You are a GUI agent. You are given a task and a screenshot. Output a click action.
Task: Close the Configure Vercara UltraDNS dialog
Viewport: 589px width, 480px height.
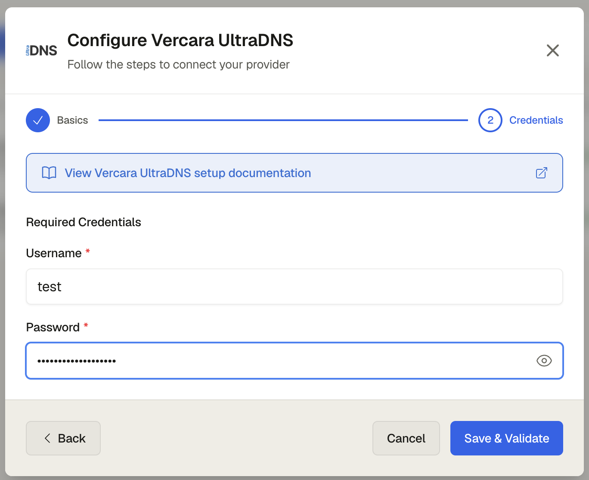pos(552,50)
